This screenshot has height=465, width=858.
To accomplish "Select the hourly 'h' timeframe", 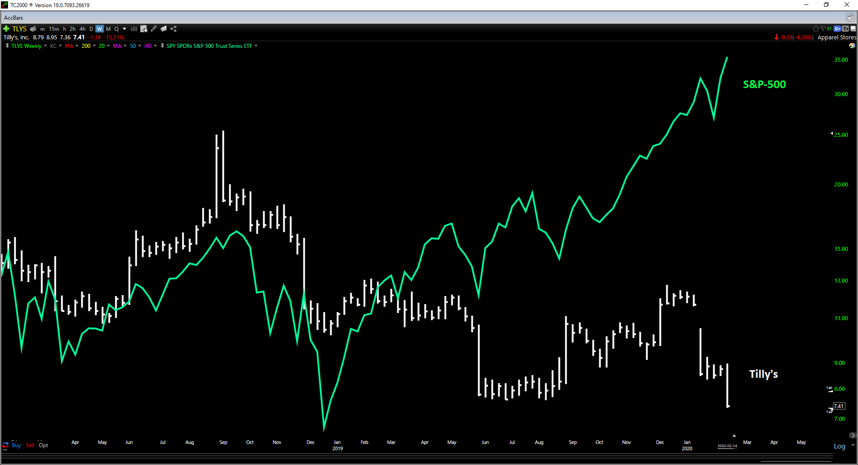I will coord(64,29).
